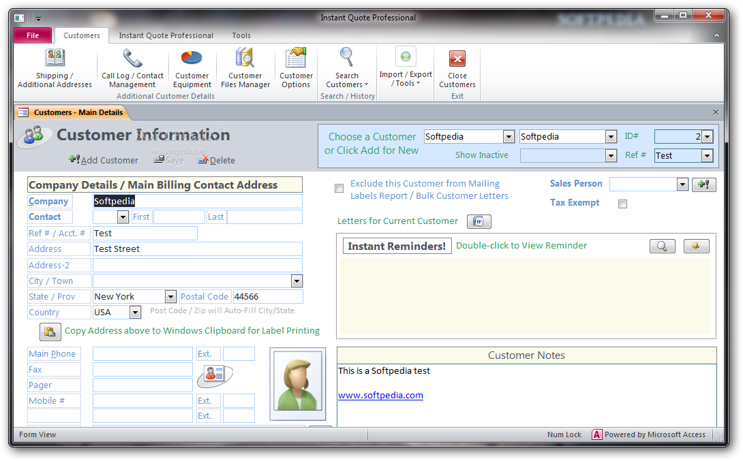Image resolution: width=743 pixels, height=461 pixels.
Task: Click the Main Phone Ext. field
Action: (239, 354)
